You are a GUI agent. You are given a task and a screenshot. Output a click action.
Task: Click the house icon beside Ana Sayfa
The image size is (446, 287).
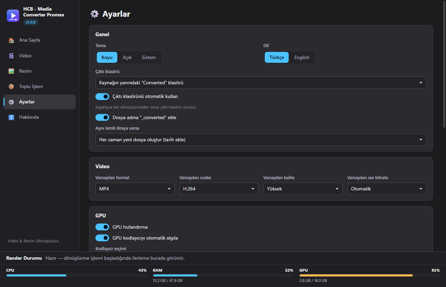click(11, 40)
